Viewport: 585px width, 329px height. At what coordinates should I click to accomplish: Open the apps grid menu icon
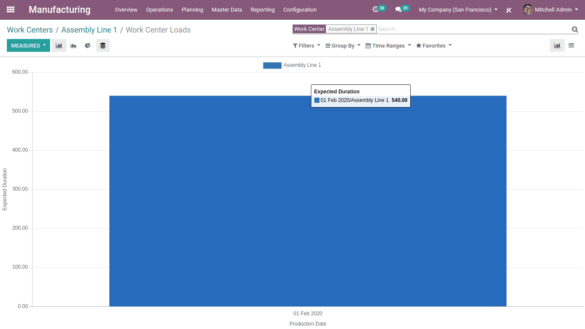pos(11,9)
